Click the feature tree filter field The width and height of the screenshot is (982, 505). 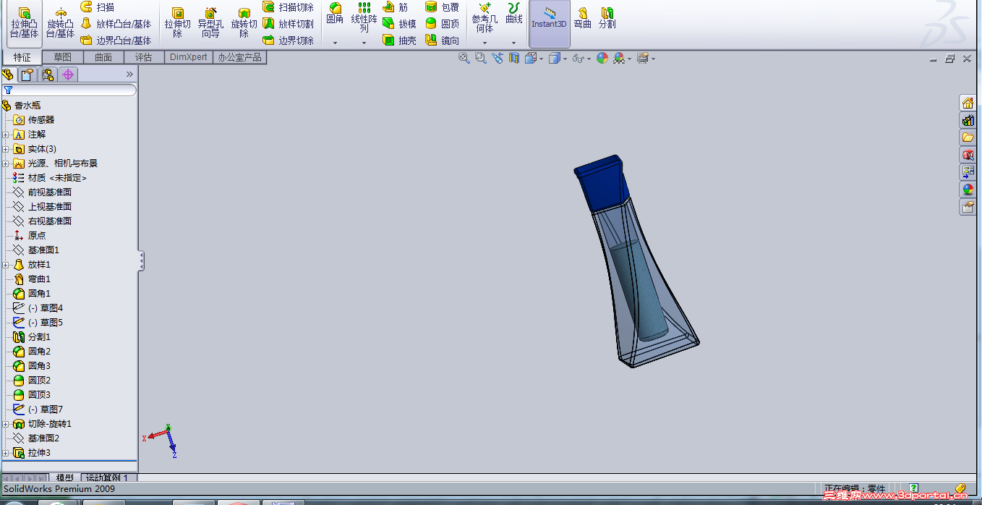(x=69, y=90)
